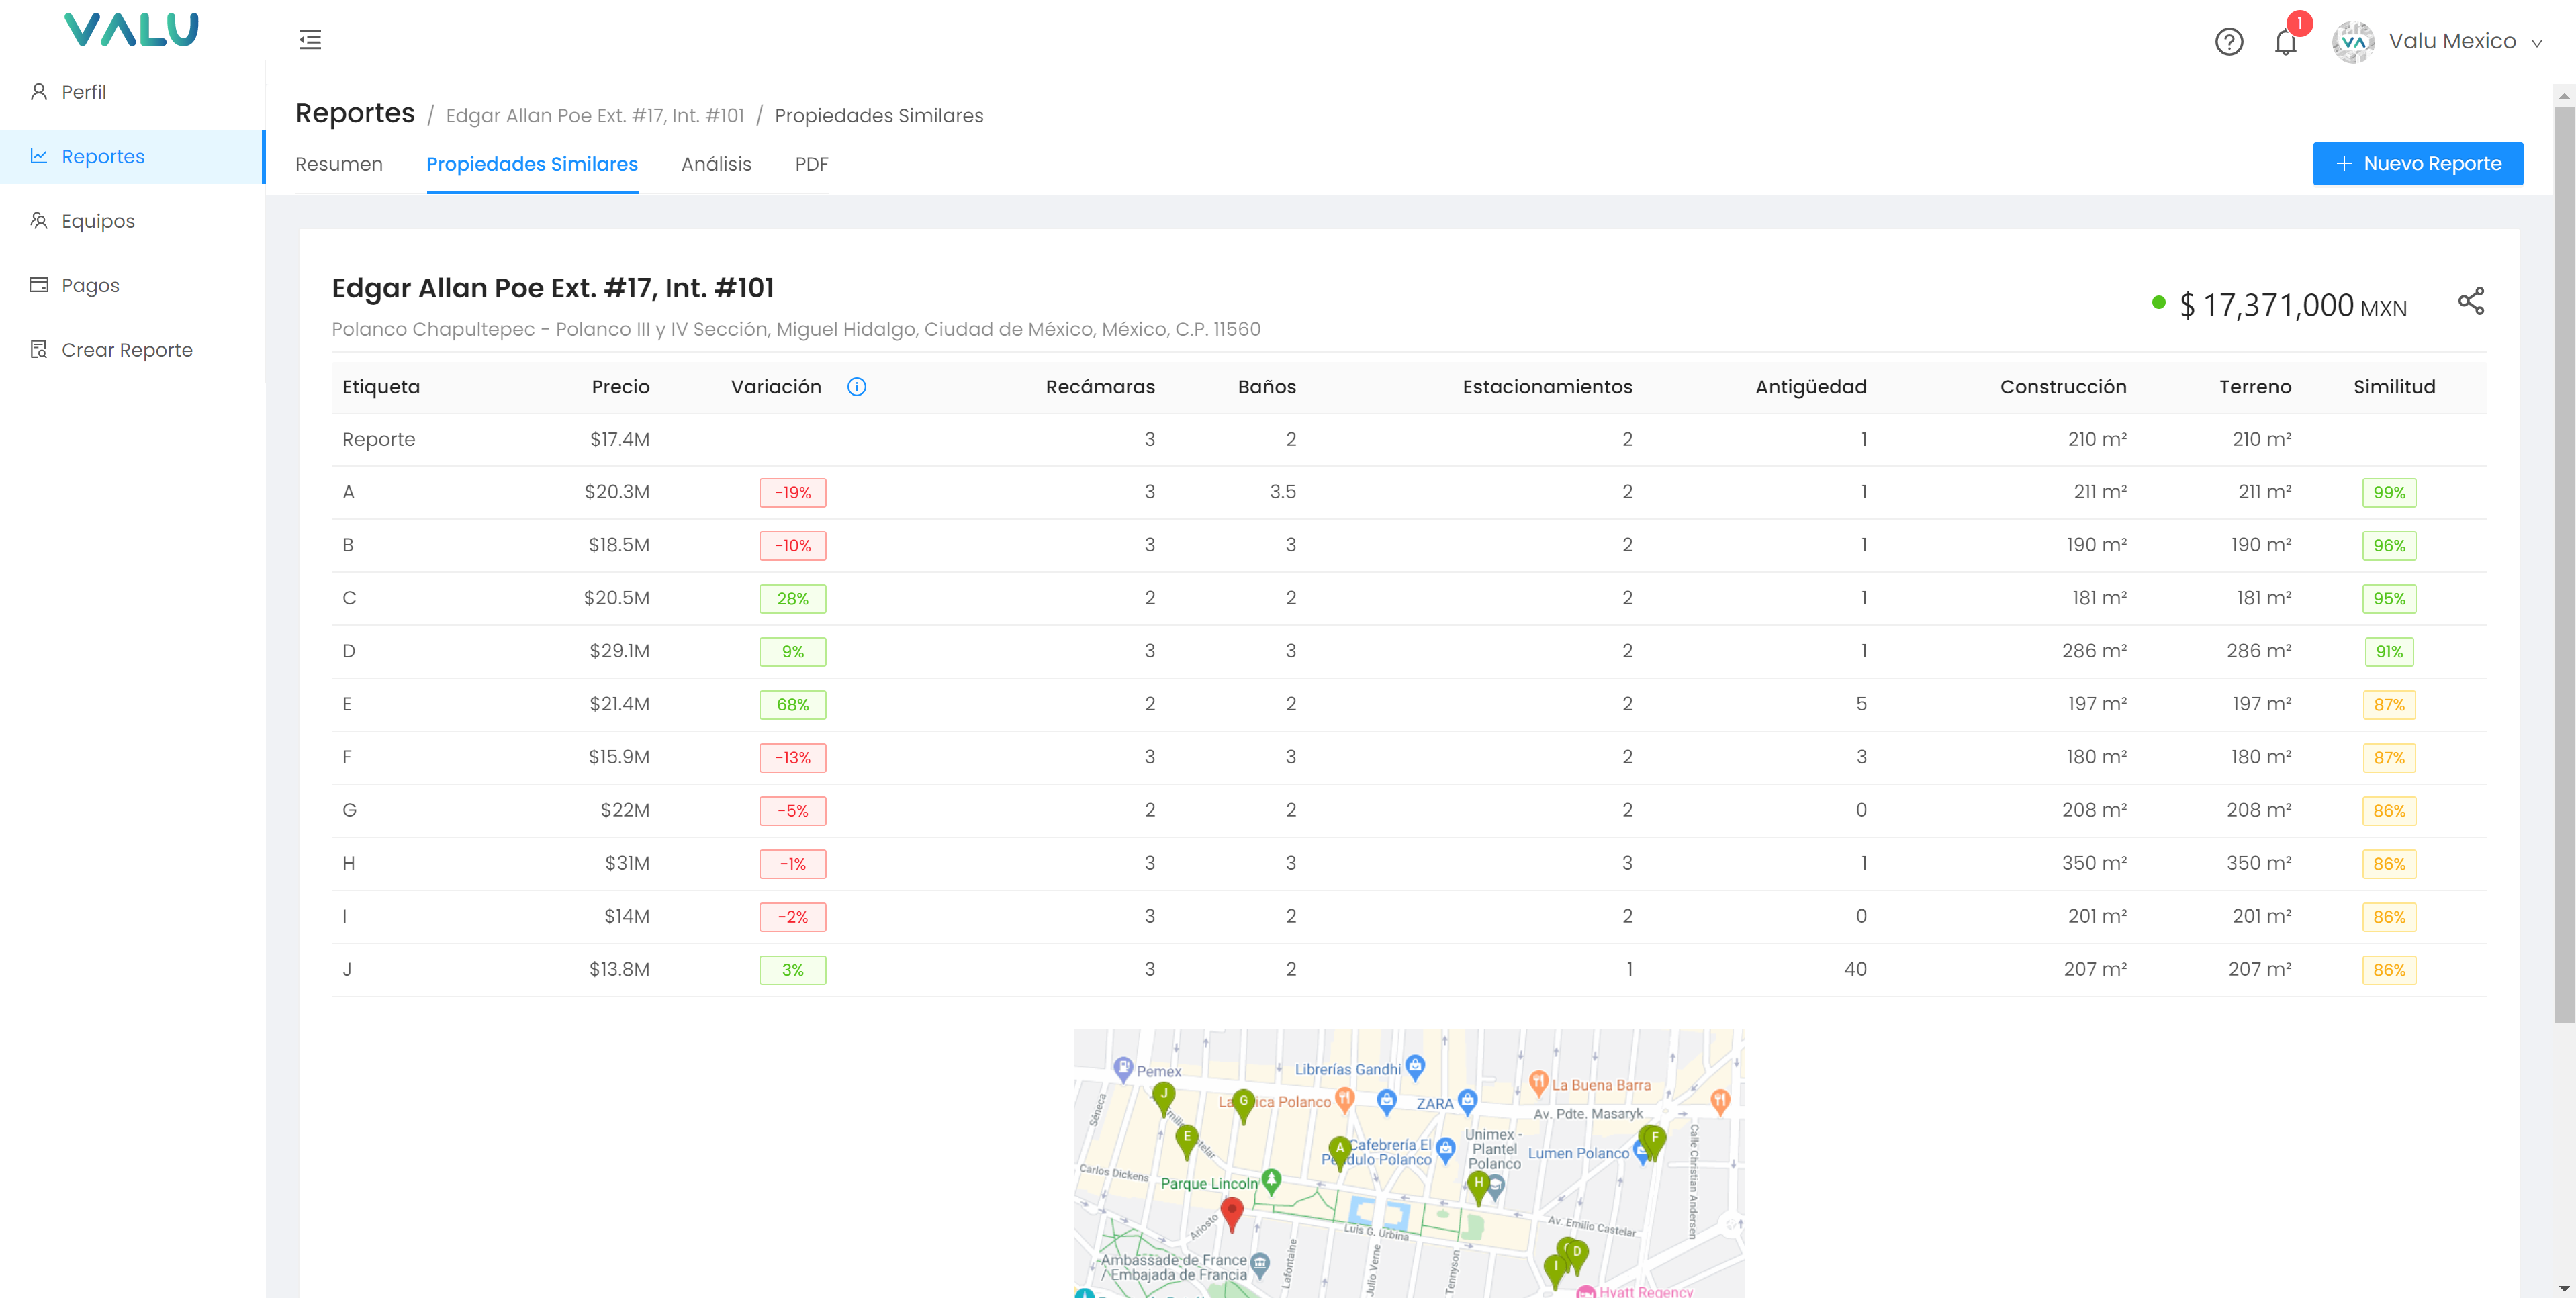
Task: Select Crear Reporte in the sidebar
Action: [127, 350]
